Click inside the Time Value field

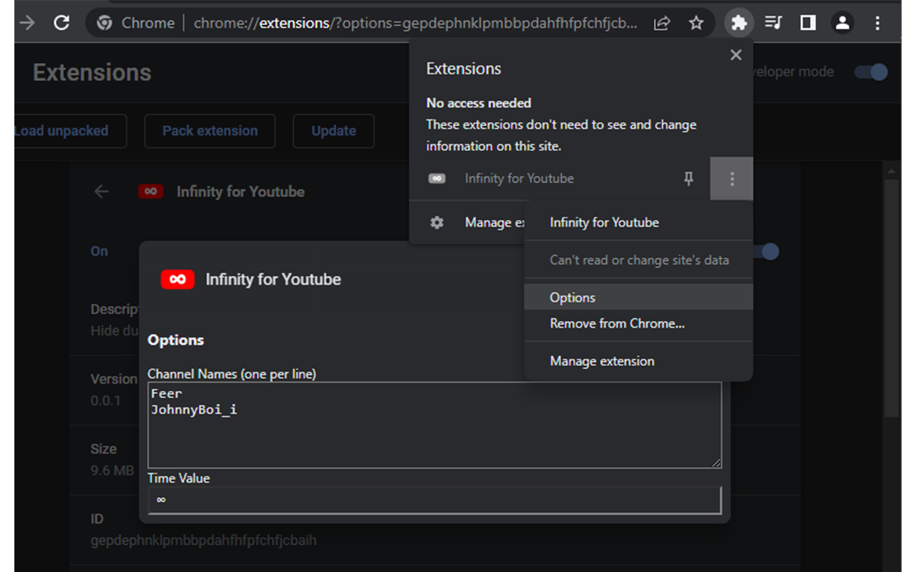434,499
